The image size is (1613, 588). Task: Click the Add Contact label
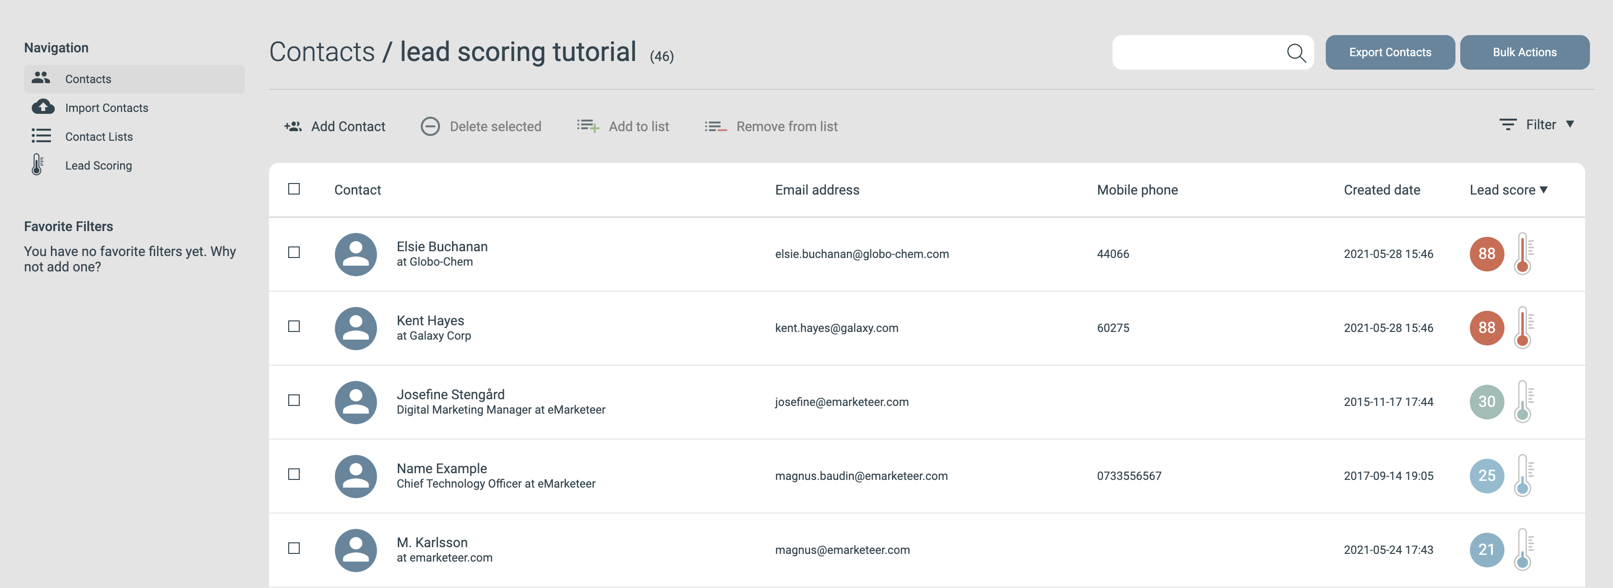click(x=347, y=126)
